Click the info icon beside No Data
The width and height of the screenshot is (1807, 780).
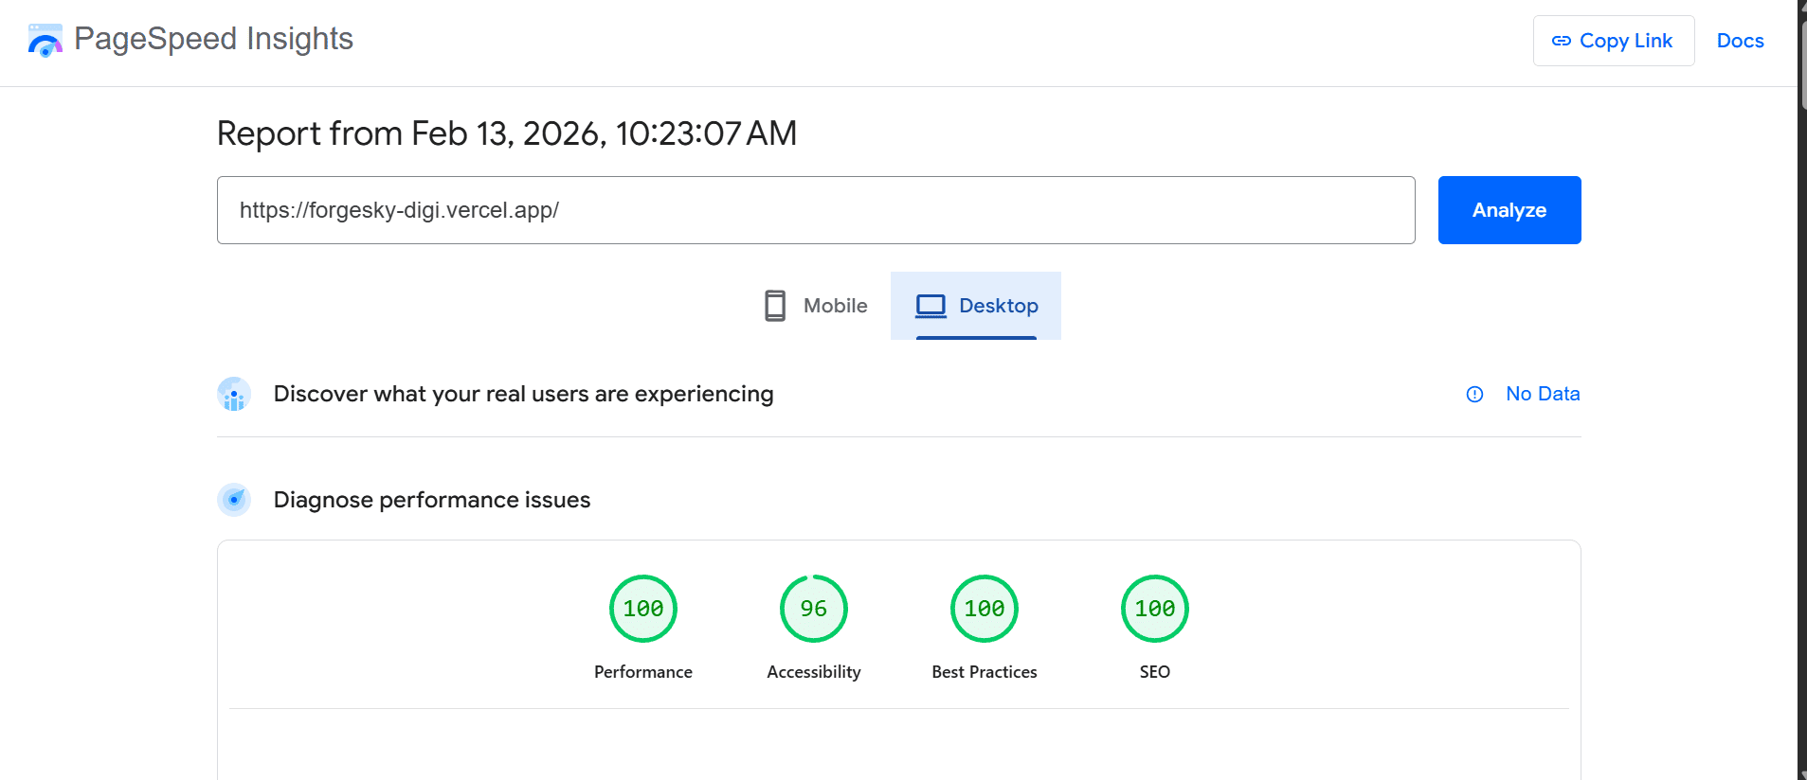[x=1474, y=394]
